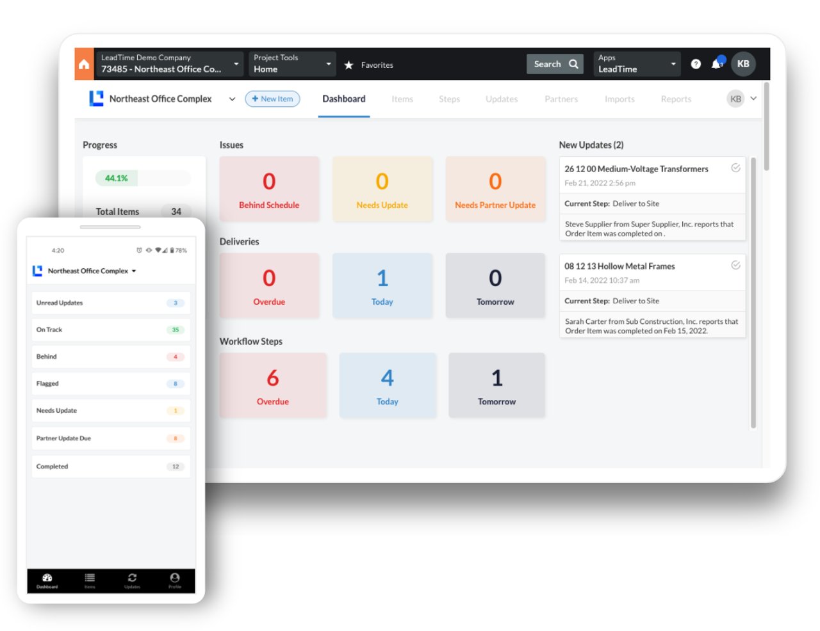Image resolution: width=820 pixels, height=631 pixels.
Task: Expand the LeadTime Demo Company project dropdown
Action: 169,64
